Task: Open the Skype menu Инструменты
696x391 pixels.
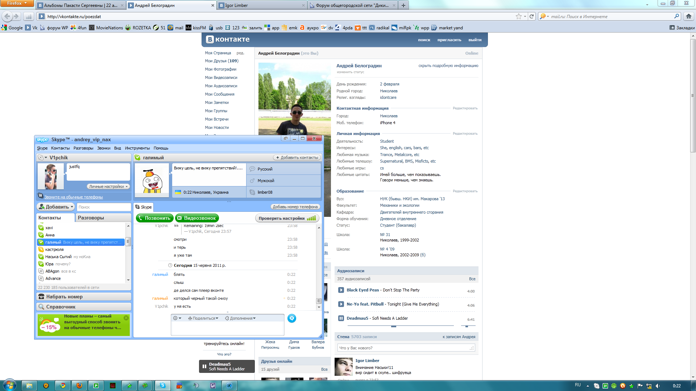Action: (137, 148)
